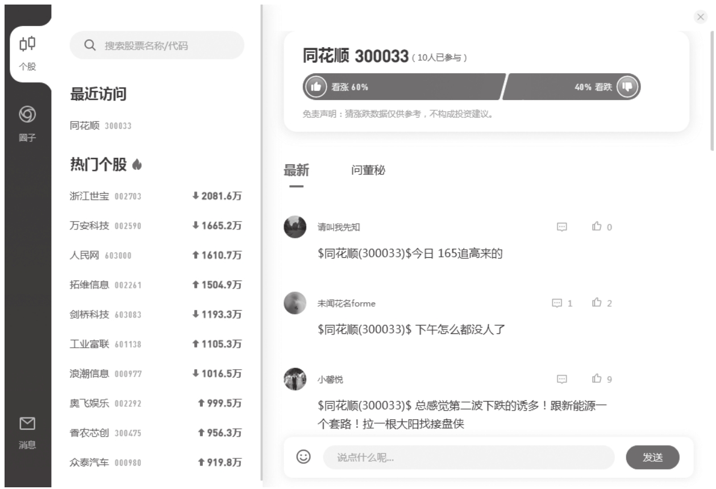
Task: Click username 请叫我先知
Action: (x=339, y=227)
